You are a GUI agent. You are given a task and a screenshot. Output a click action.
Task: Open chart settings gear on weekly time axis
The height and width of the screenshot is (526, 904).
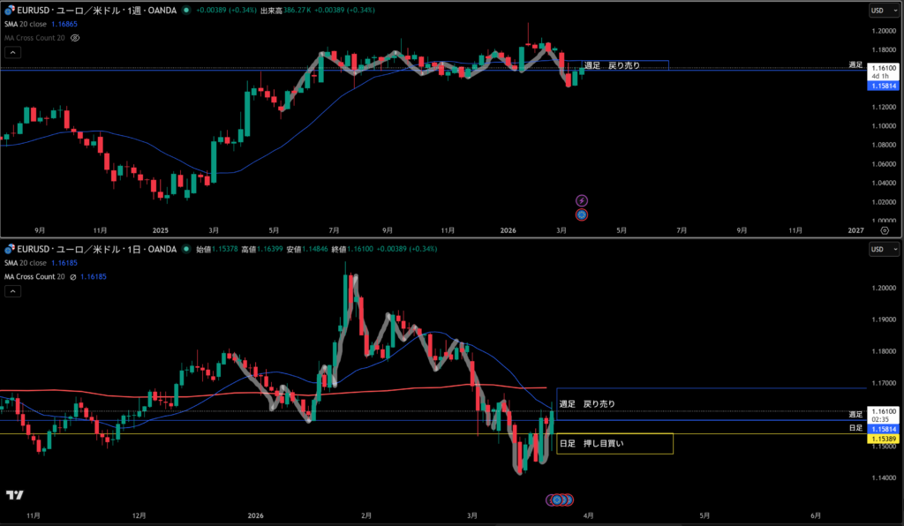pyautogui.click(x=884, y=229)
